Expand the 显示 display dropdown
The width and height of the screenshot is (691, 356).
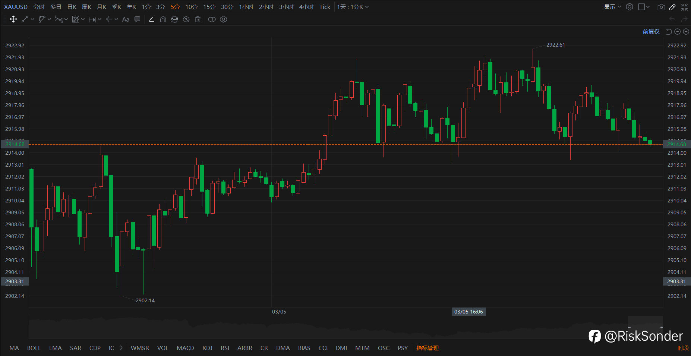pos(613,7)
